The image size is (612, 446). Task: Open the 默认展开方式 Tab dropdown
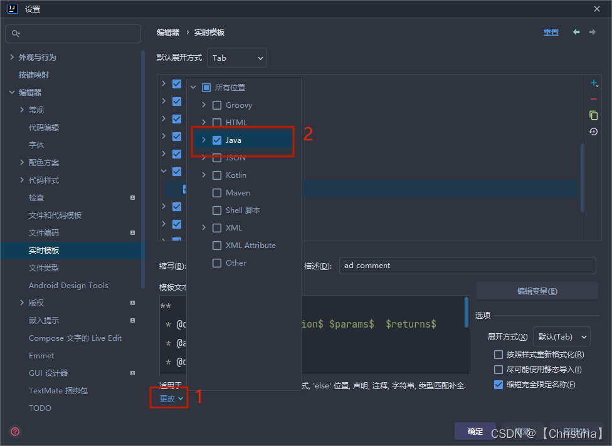pyautogui.click(x=236, y=57)
